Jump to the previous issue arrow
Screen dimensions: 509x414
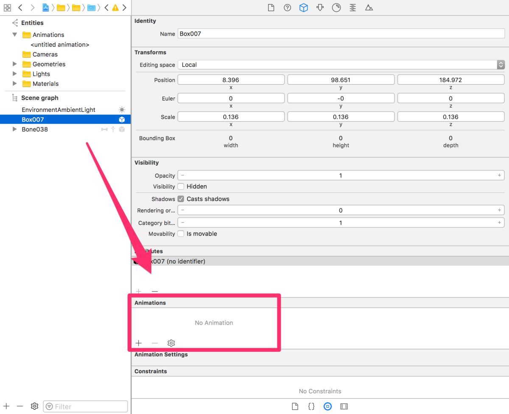click(x=106, y=8)
